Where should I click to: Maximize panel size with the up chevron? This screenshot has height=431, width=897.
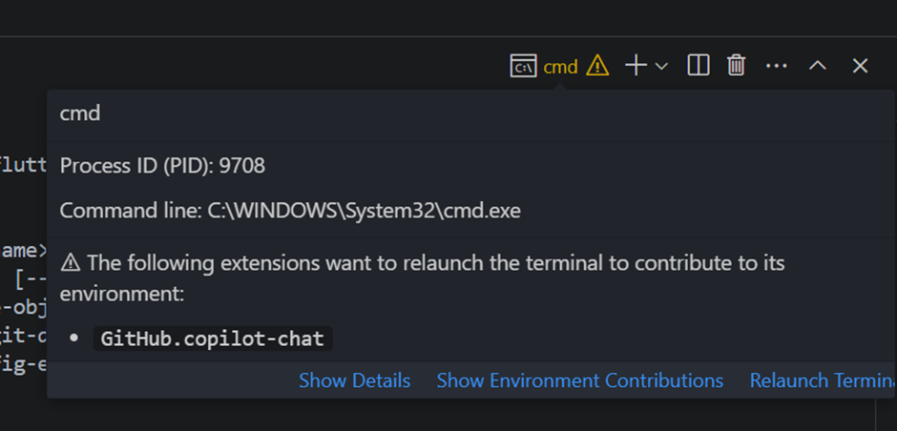[x=818, y=66]
